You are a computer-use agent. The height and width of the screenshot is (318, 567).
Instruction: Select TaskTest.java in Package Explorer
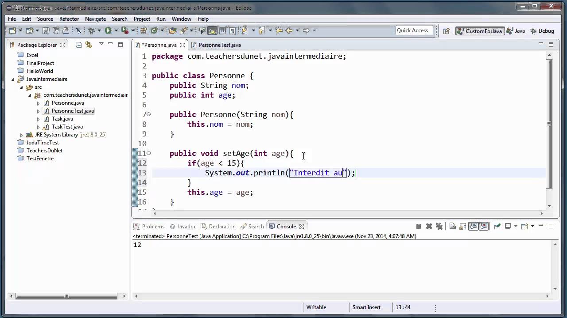click(x=63, y=127)
